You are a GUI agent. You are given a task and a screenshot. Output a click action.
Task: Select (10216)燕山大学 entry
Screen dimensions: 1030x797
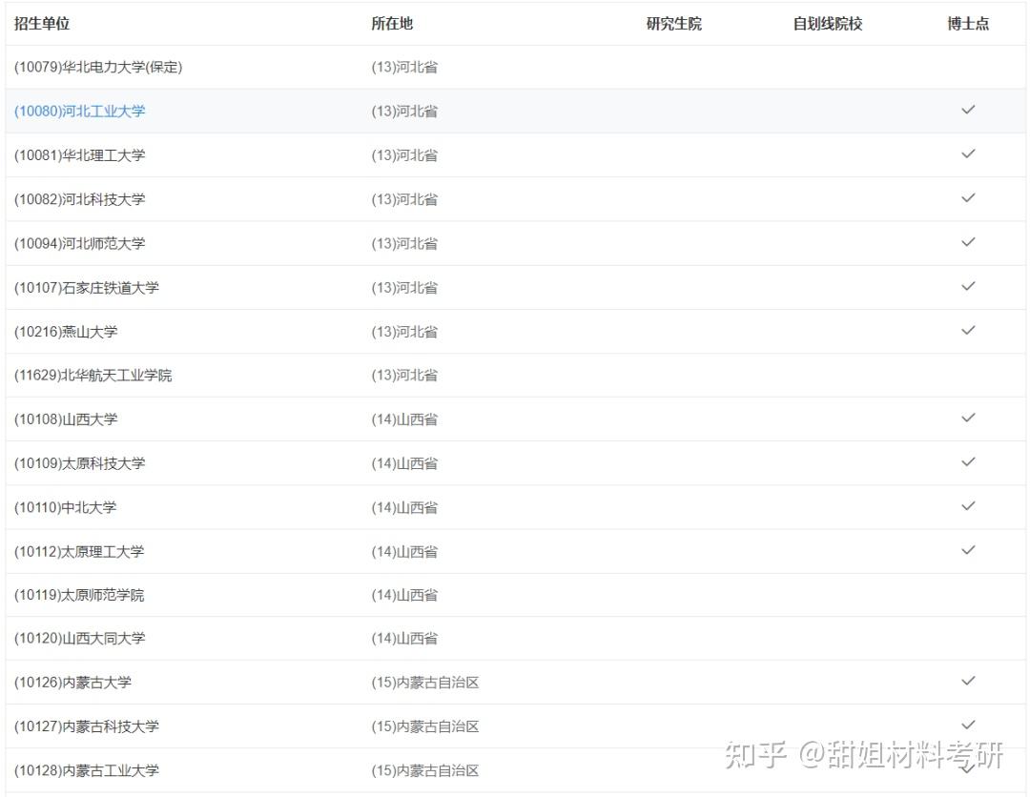pos(66,332)
